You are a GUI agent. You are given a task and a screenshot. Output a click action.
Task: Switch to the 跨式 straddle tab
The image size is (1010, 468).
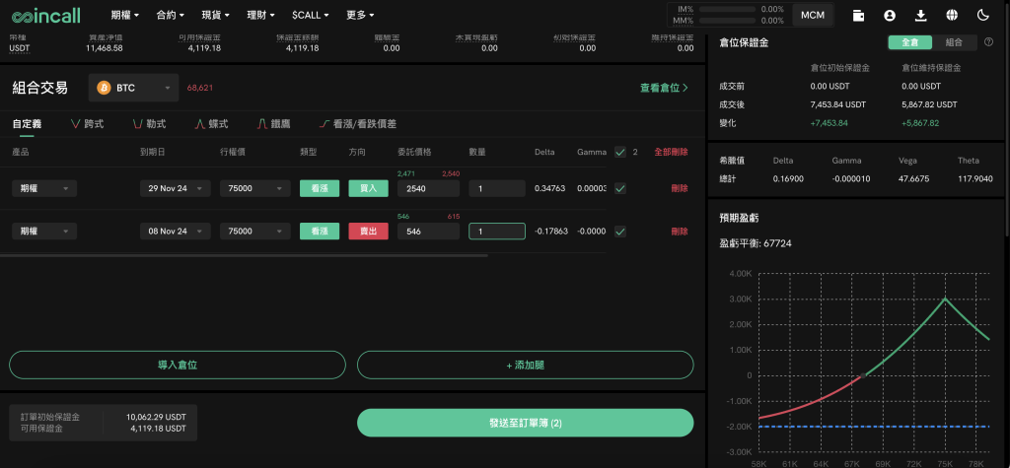pos(88,124)
